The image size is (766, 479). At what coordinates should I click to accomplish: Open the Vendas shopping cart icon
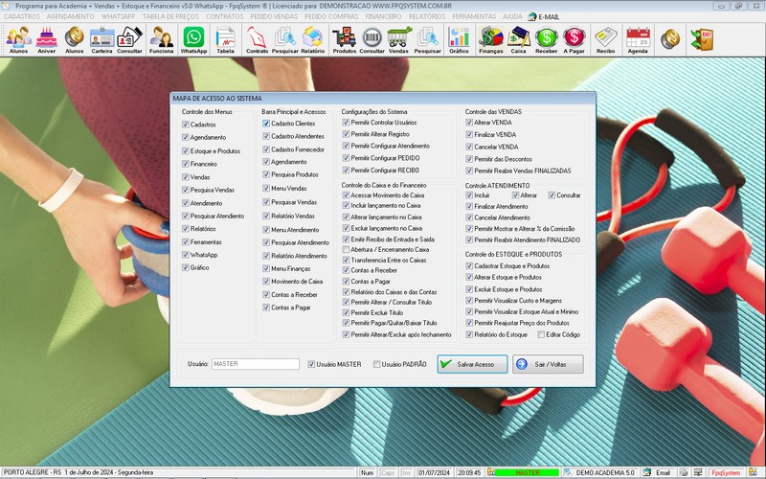398,39
